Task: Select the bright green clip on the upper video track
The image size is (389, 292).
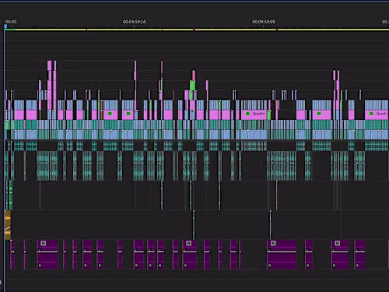Action: pyautogui.click(x=192, y=86)
